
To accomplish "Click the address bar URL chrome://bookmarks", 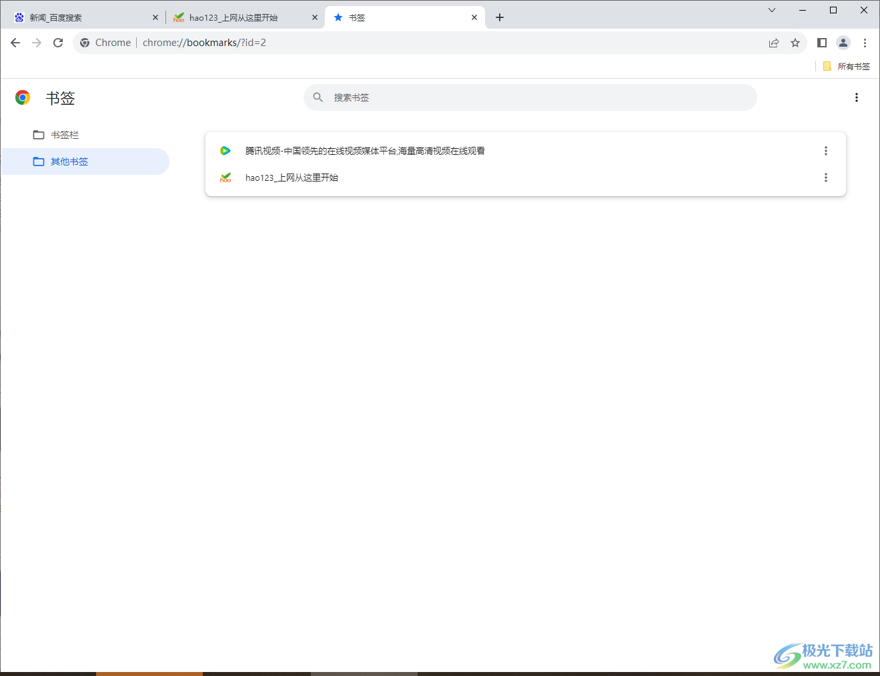I will [204, 43].
